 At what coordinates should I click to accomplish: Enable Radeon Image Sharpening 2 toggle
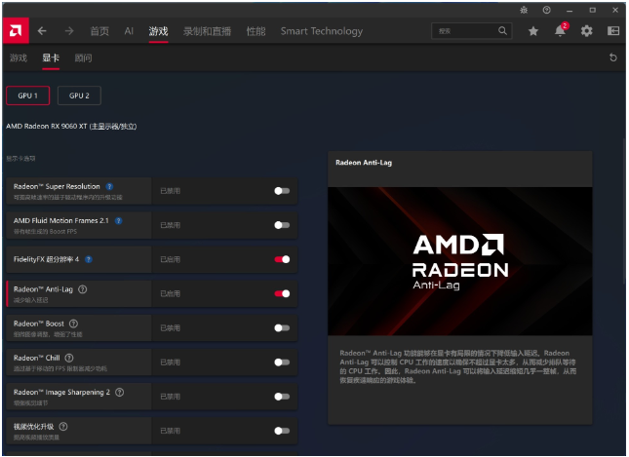coord(282,397)
